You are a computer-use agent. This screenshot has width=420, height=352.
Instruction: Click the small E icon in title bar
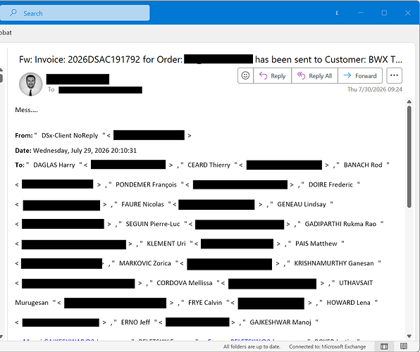(337, 13)
